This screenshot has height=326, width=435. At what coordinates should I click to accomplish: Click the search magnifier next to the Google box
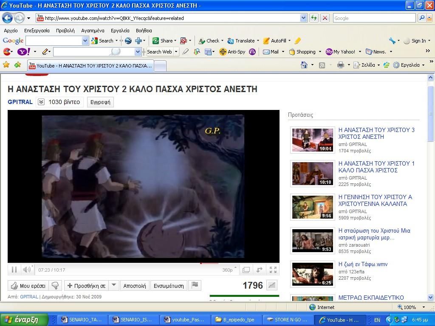[422, 18]
